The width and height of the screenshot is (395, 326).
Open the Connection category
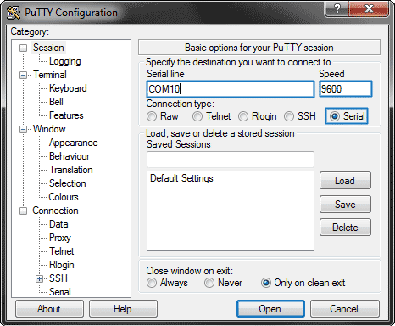(x=55, y=211)
